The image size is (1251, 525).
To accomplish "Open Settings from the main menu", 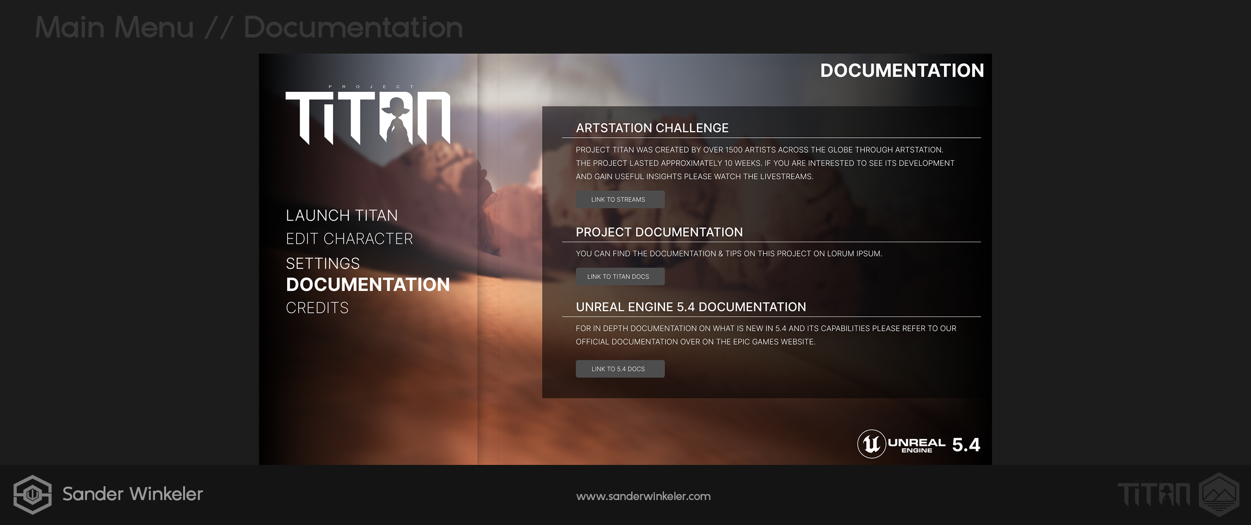I will pyautogui.click(x=322, y=263).
